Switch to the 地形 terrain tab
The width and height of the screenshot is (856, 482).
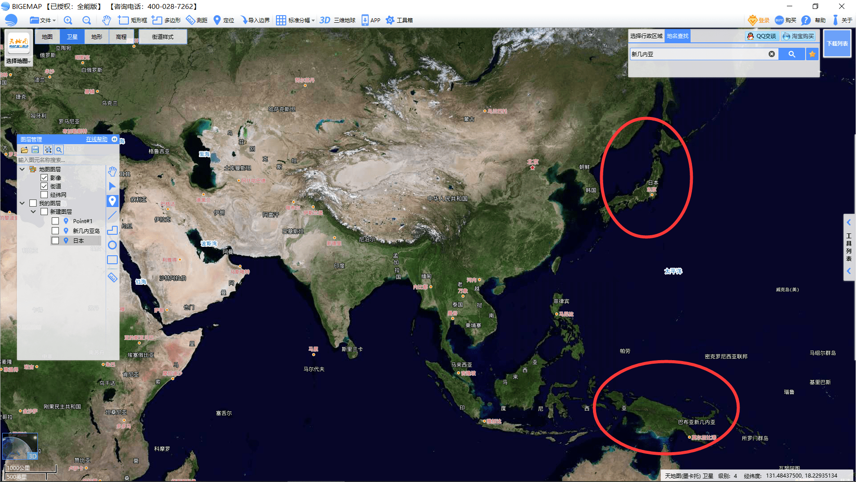pyautogui.click(x=96, y=37)
